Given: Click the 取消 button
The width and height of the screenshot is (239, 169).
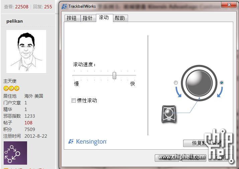Looking at the screenshot, I should pyautogui.click(x=194, y=158).
